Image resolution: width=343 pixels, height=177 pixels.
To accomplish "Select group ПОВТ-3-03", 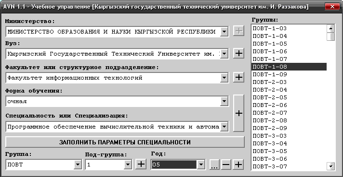I will (x=289, y=136).
